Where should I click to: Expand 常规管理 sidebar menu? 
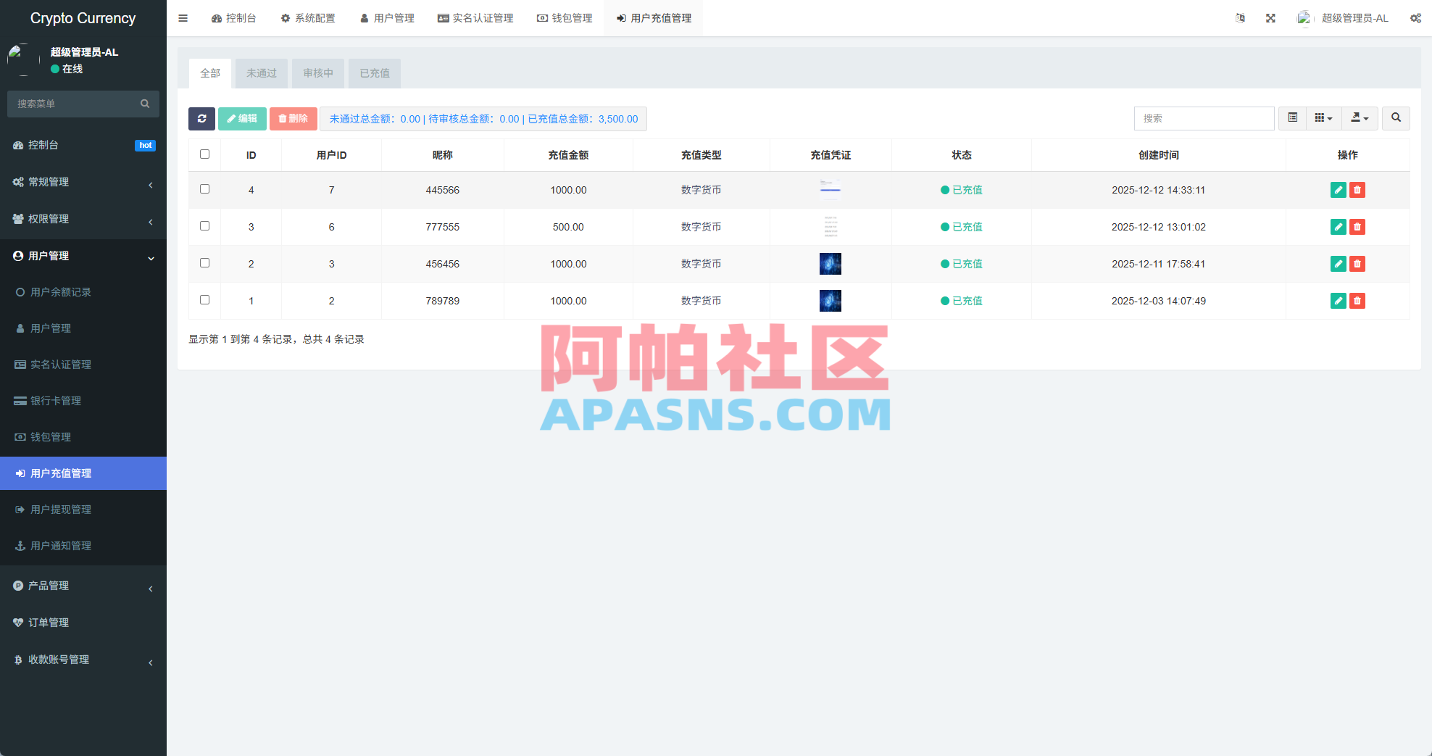(83, 182)
